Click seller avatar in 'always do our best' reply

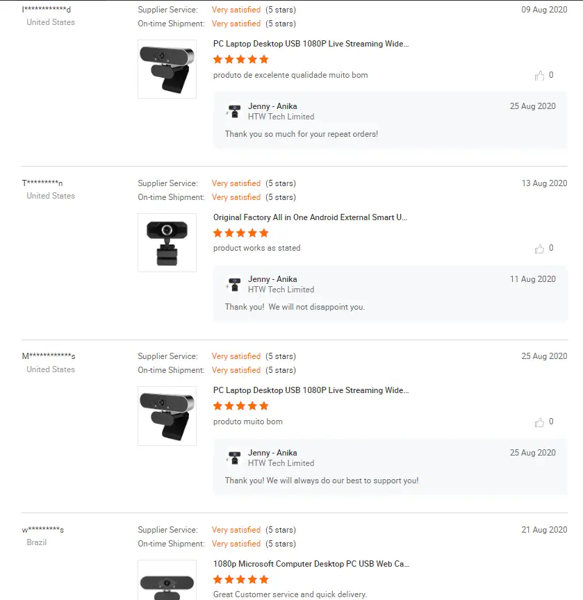pos(234,458)
